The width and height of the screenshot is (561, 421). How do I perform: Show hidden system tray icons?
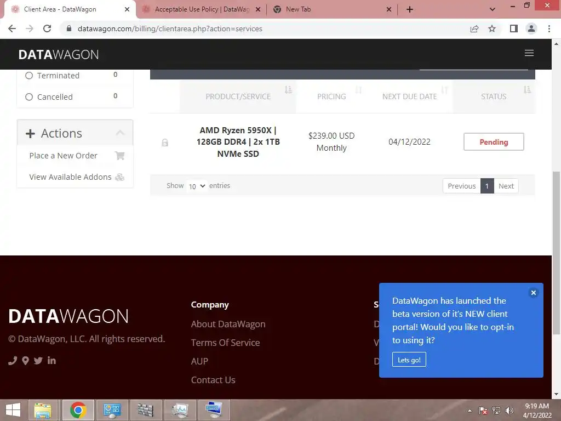click(x=470, y=411)
